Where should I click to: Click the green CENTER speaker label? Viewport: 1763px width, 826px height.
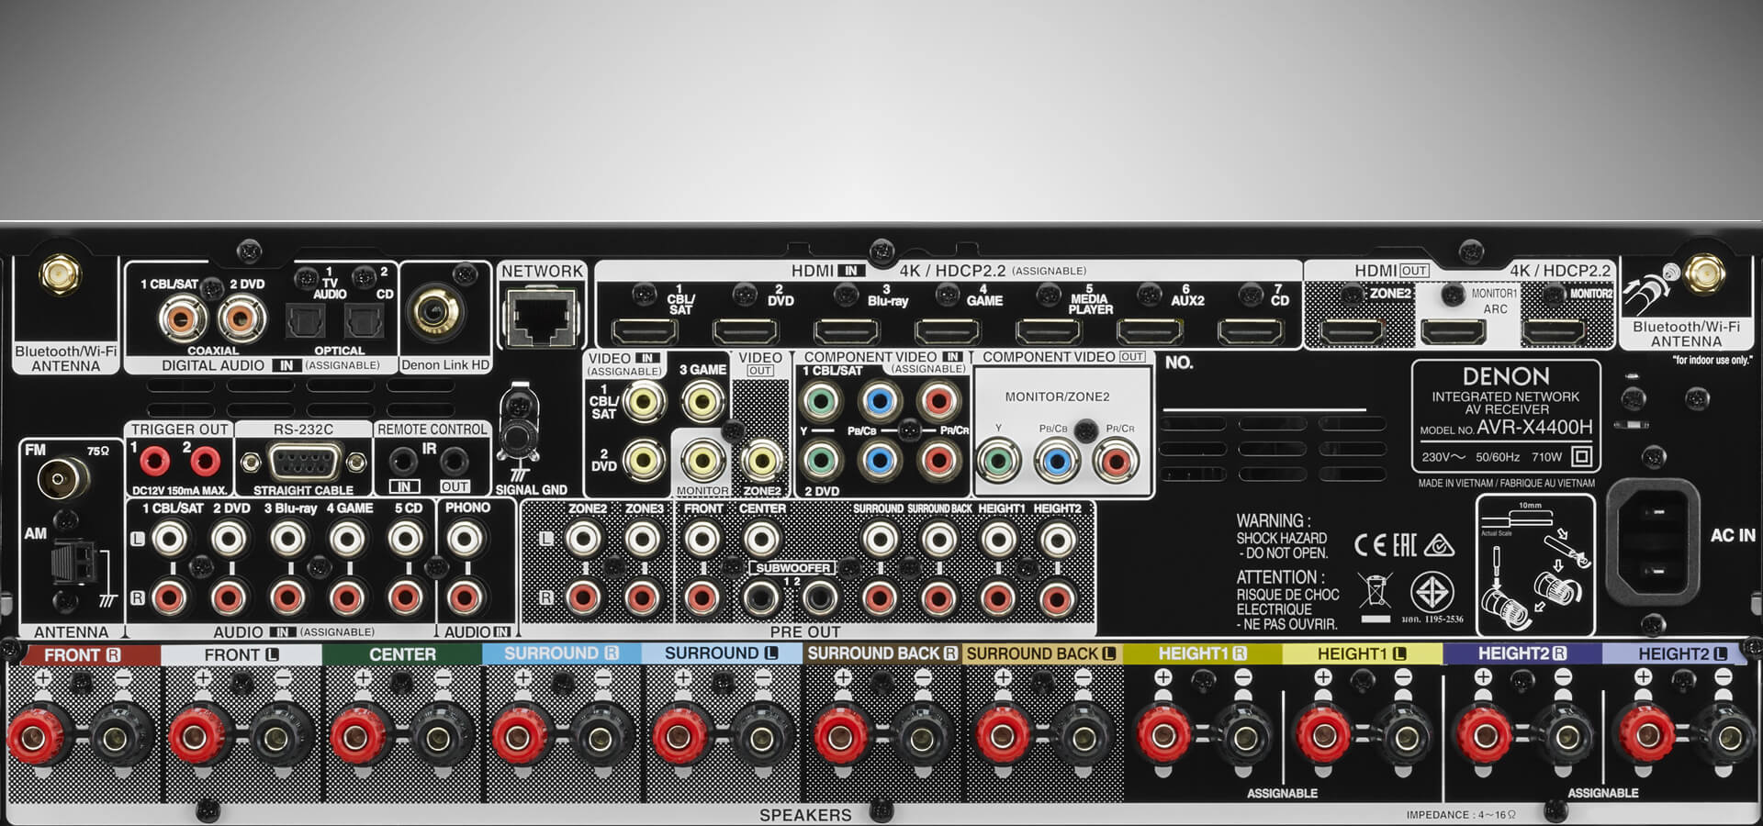(x=402, y=654)
